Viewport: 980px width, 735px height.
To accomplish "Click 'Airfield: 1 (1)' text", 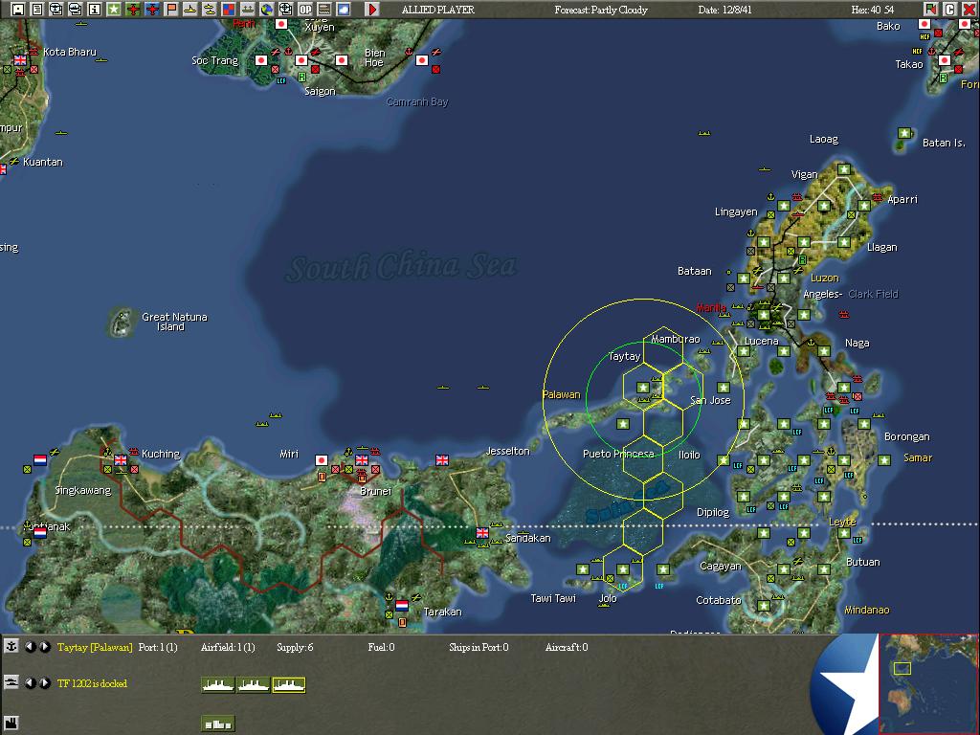I will point(228,647).
